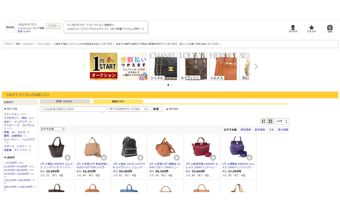Filter price range ～20,999円
The height and width of the screenshot is (212, 340).
click(10, 163)
